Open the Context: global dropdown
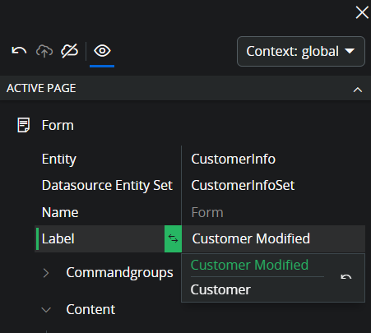The height and width of the screenshot is (333, 371). point(301,51)
